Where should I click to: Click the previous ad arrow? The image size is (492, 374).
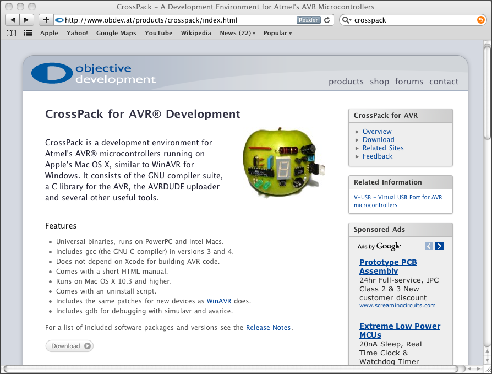pyautogui.click(x=429, y=246)
